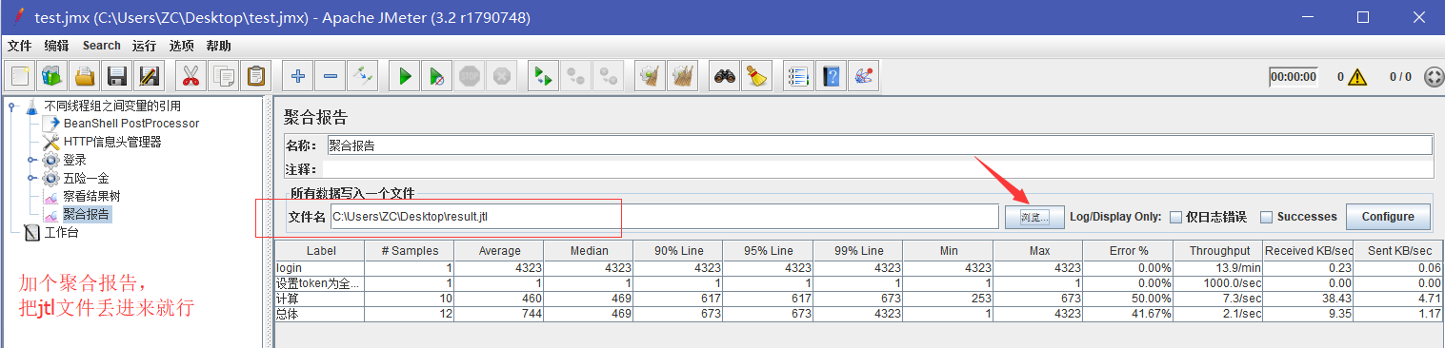This screenshot has height=348, width=1445.
Task: Click the Clear results broom-gear icon
Action: coord(651,76)
